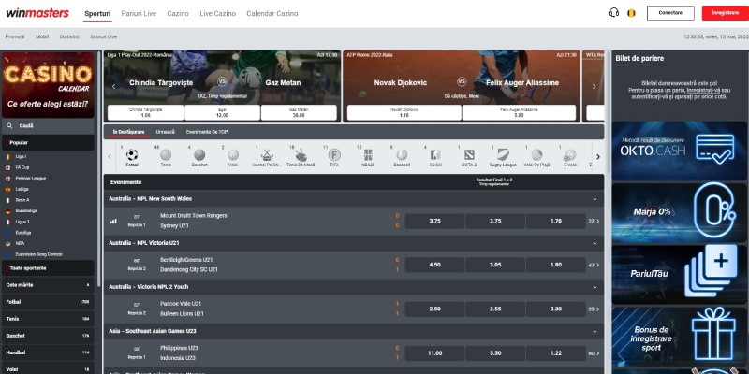This screenshot has height=374, width=749.
Task: Collapse Australia - NPL Victoria U21 section
Action: coord(595,243)
